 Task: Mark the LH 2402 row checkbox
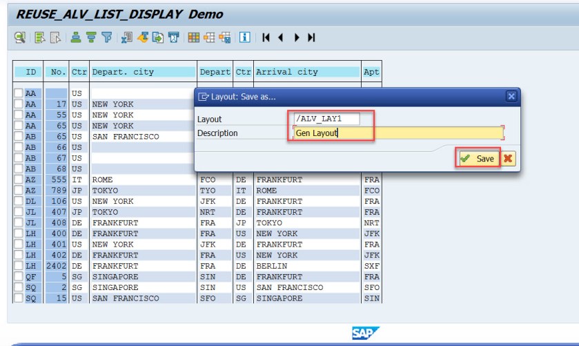19,265
